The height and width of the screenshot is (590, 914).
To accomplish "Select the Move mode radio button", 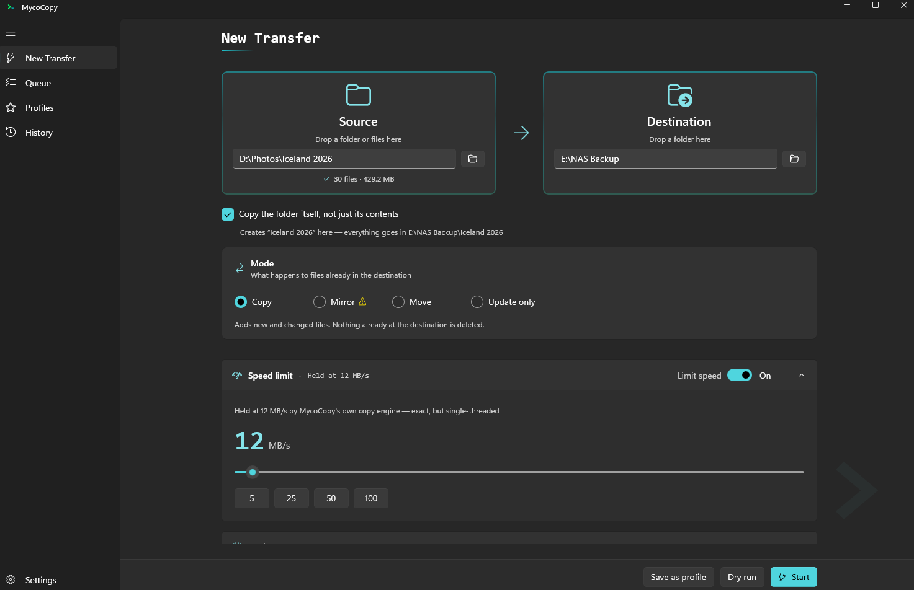I will [x=398, y=302].
